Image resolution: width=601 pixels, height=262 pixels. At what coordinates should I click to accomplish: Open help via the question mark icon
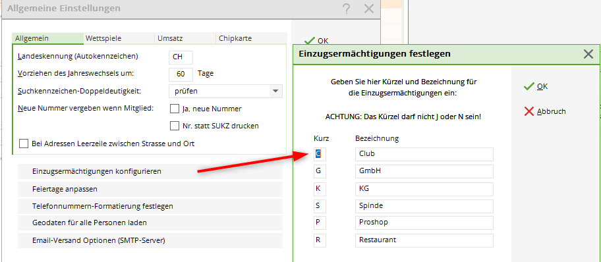pos(347,9)
